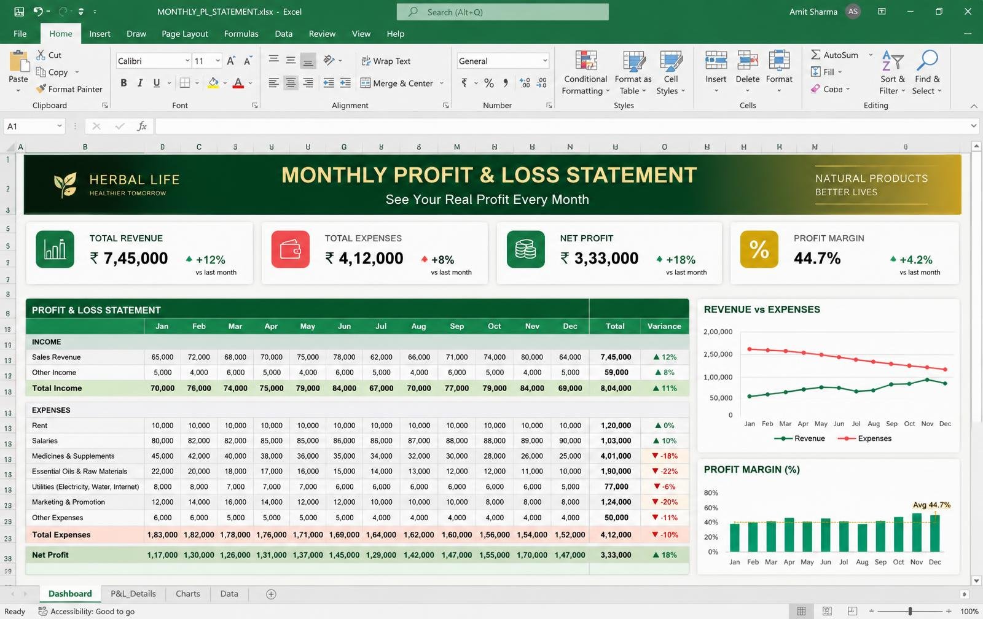Apply Bold formatting
This screenshot has width=983, height=619.
coord(123,83)
